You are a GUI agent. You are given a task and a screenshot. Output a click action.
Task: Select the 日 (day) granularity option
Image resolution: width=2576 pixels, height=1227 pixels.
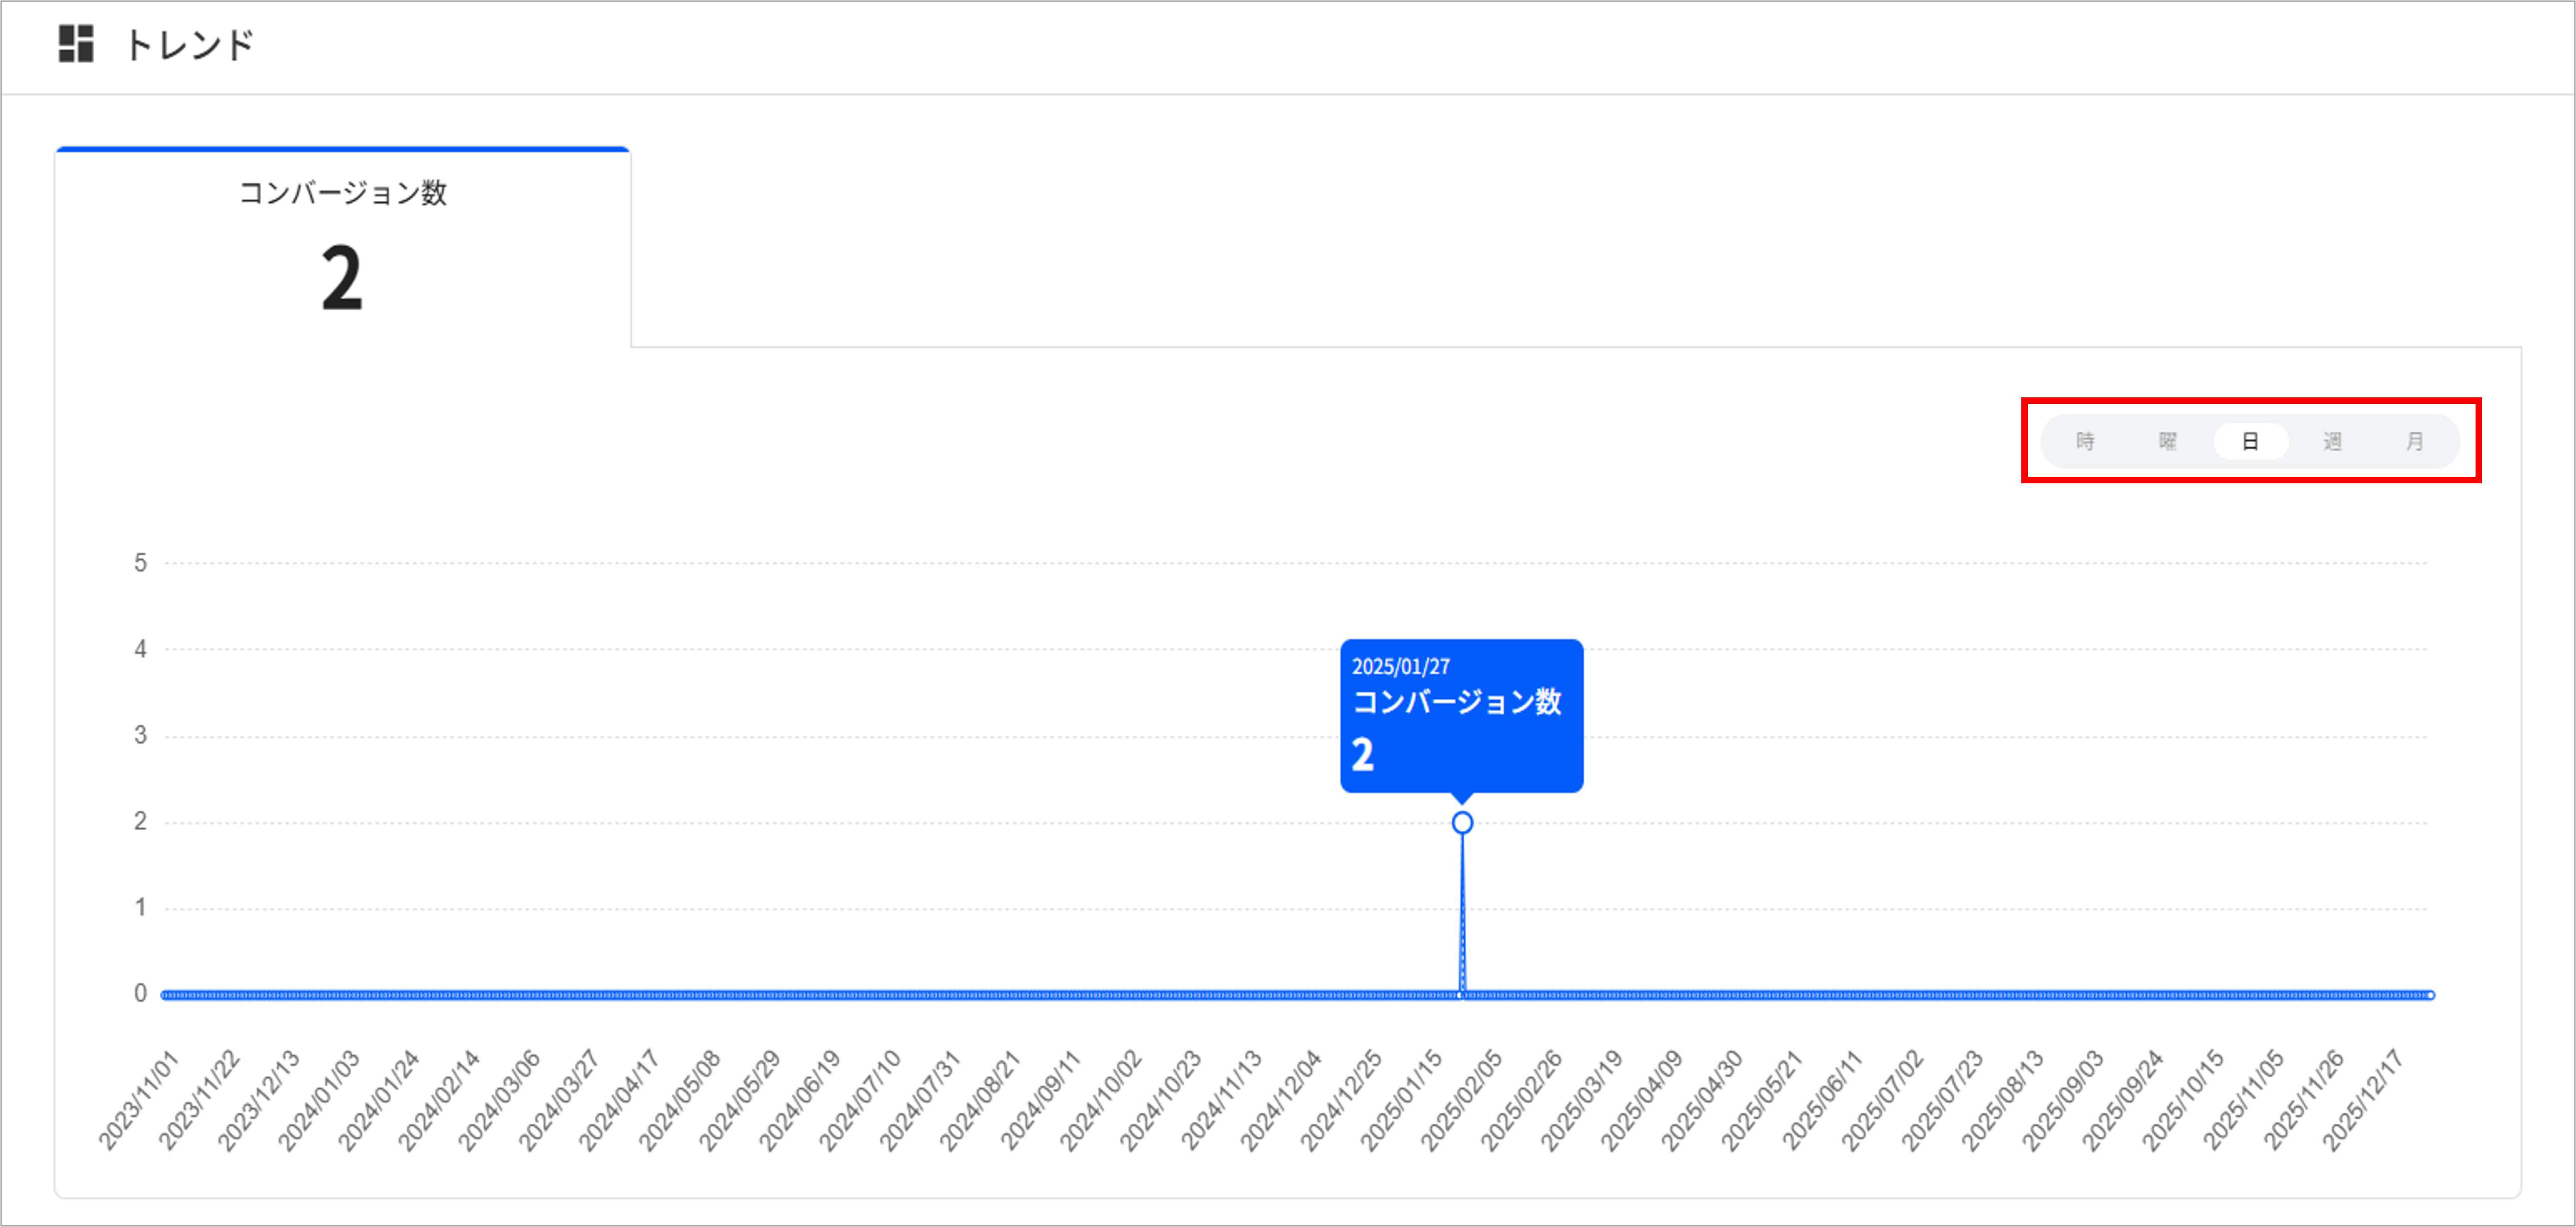pyautogui.click(x=2250, y=441)
